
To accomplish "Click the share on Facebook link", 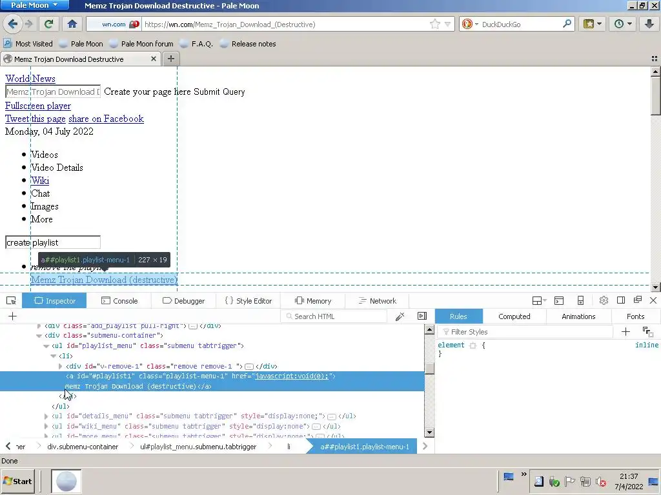I will coord(107,119).
